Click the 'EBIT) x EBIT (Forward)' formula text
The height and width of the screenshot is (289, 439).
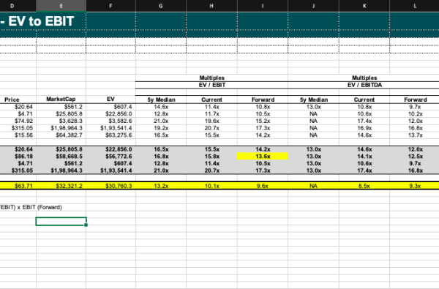[x=31, y=207]
